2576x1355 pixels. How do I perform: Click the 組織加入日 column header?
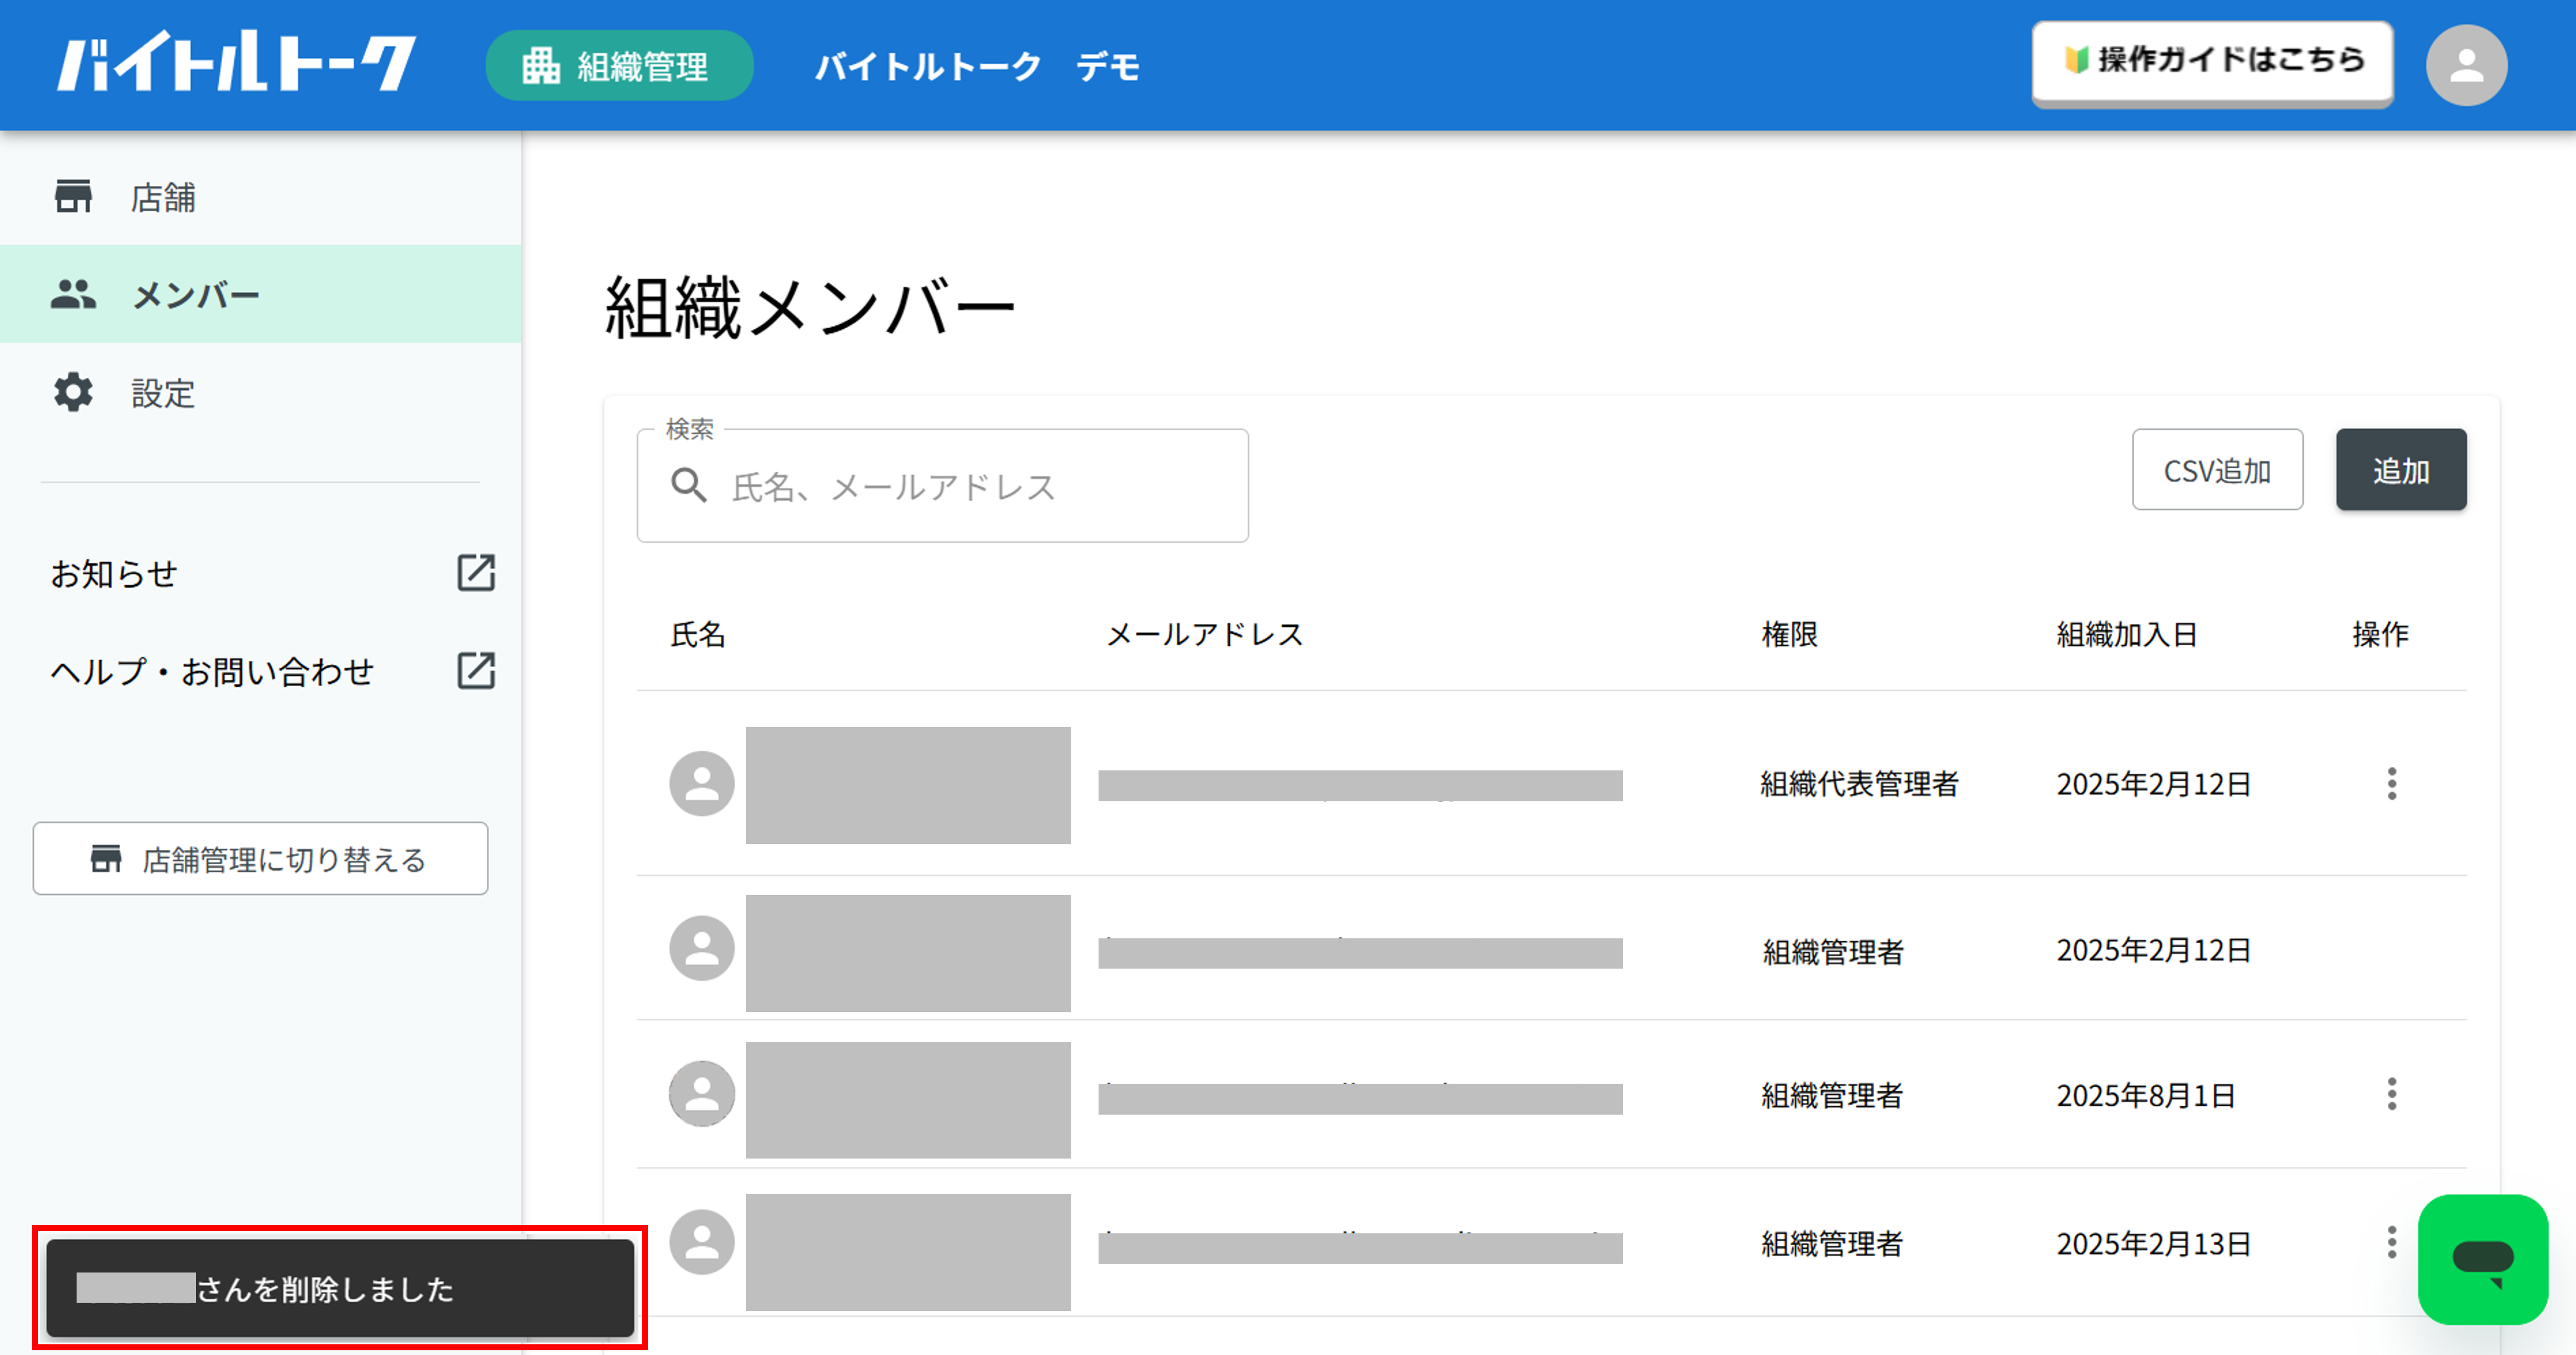click(2126, 634)
